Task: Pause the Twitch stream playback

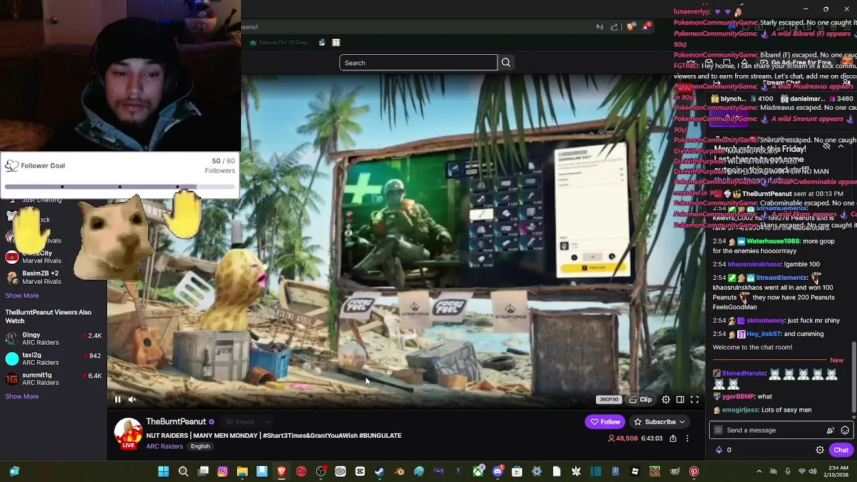Action: [x=118, y=400]
